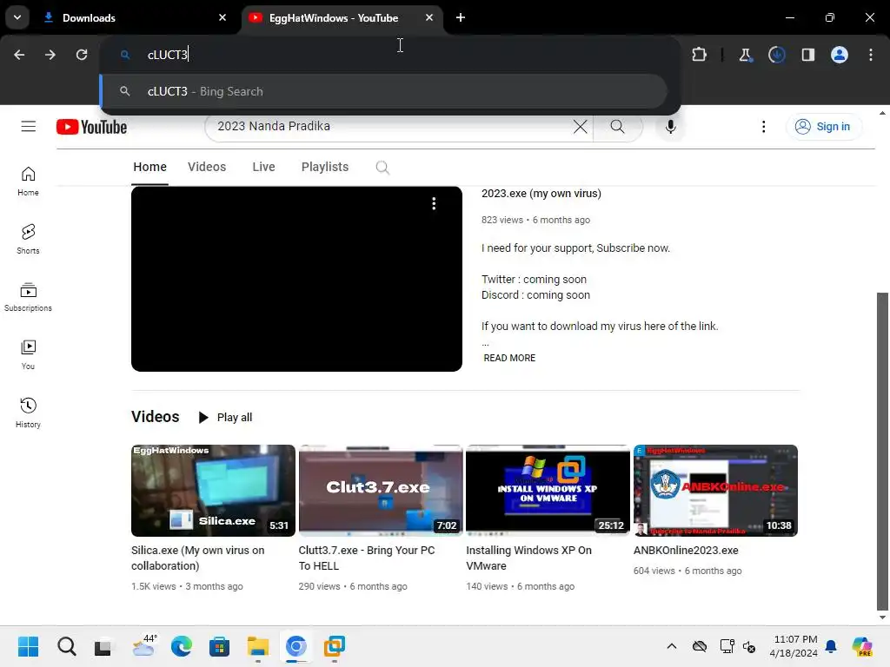Open the tab search dropdown arrow
This screenshot has width=890, height=667.
point(17,17)
